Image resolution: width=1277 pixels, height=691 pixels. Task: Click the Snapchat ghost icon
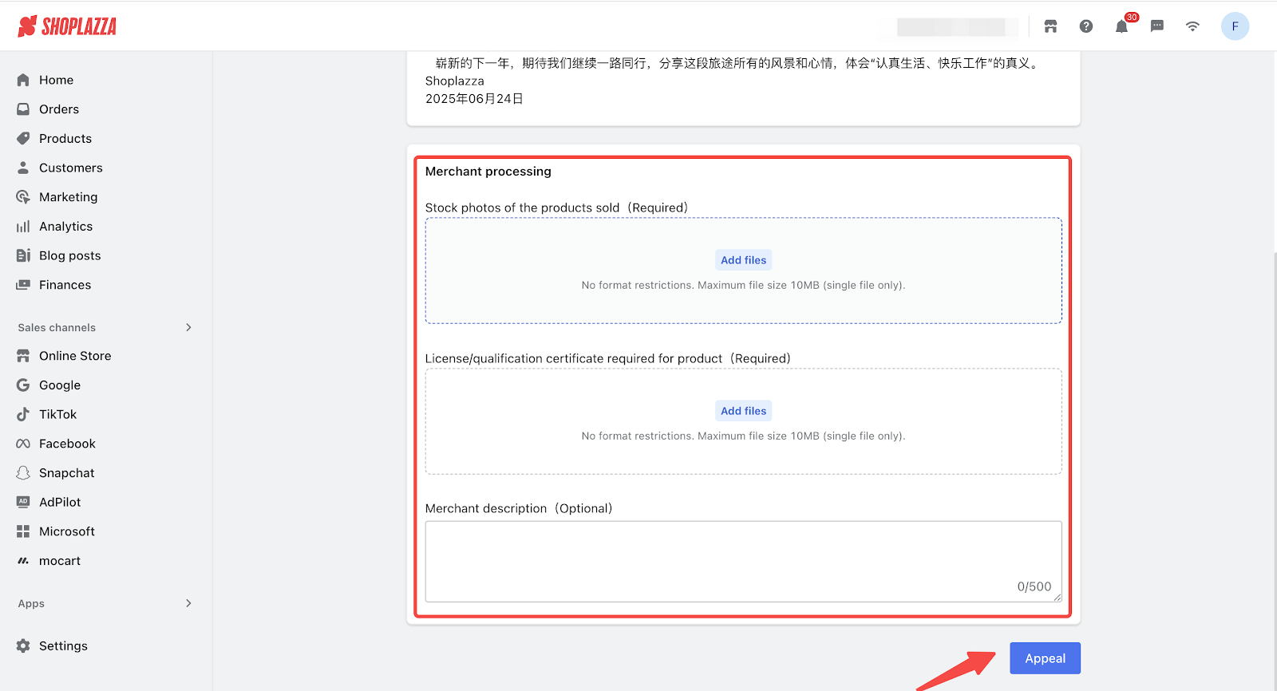[23, 473]
